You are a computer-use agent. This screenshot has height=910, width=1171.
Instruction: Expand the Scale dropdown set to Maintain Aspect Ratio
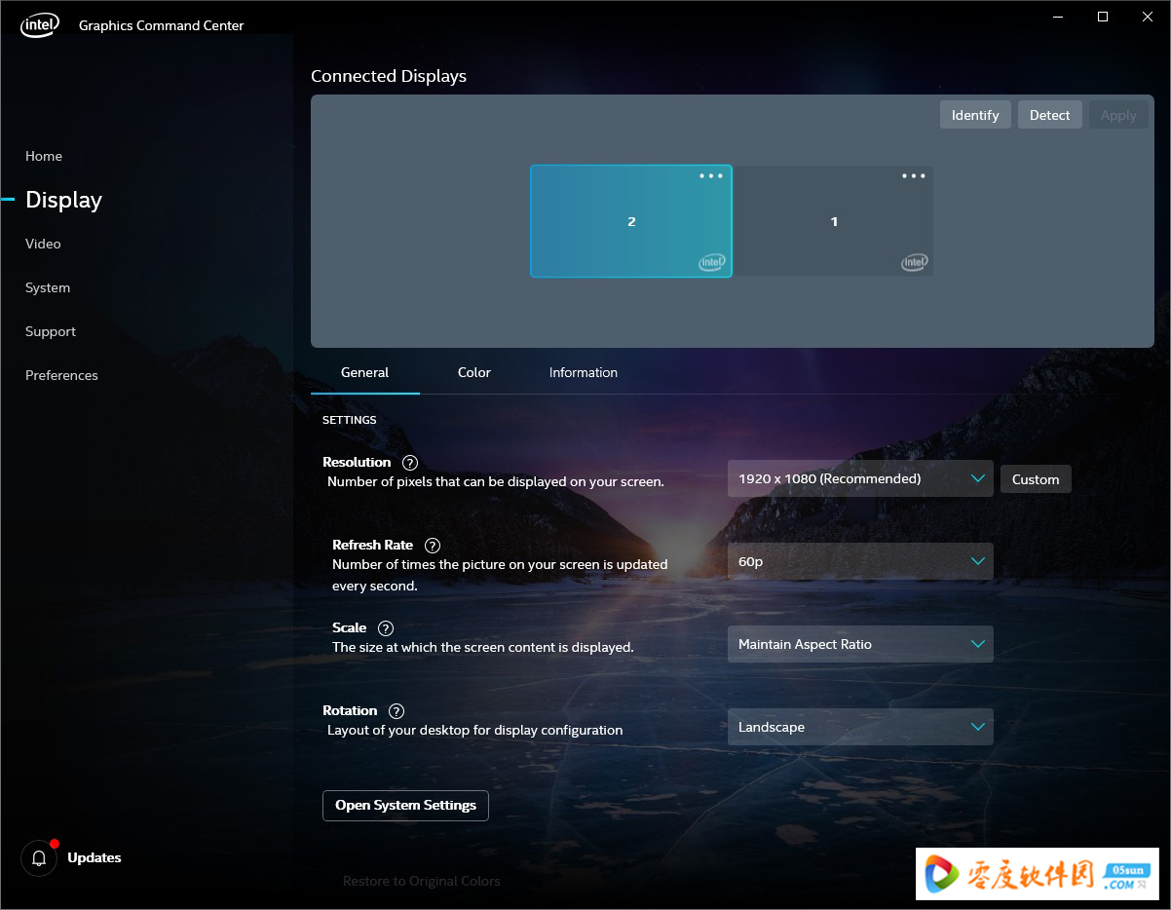(x=860, y=644)
